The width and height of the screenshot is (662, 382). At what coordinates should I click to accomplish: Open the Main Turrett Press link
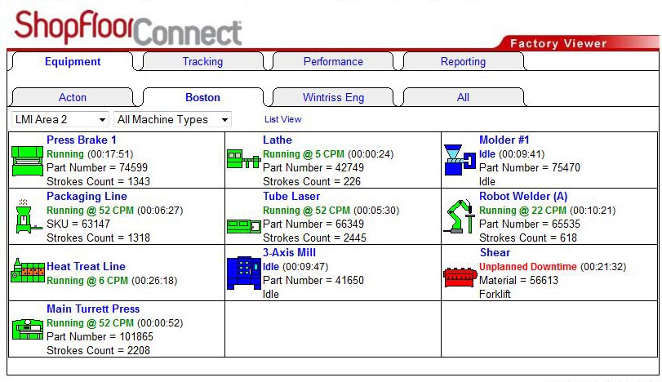[93, 309]
